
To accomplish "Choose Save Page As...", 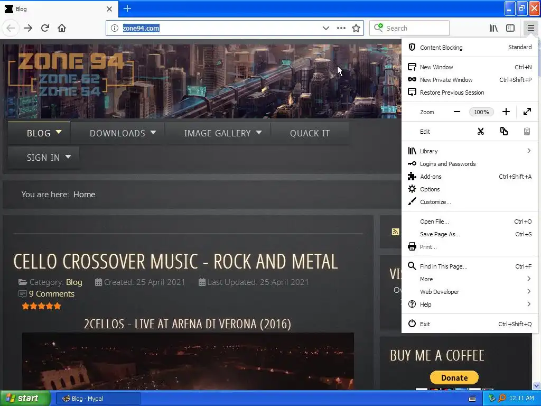I will coord(470,234).
